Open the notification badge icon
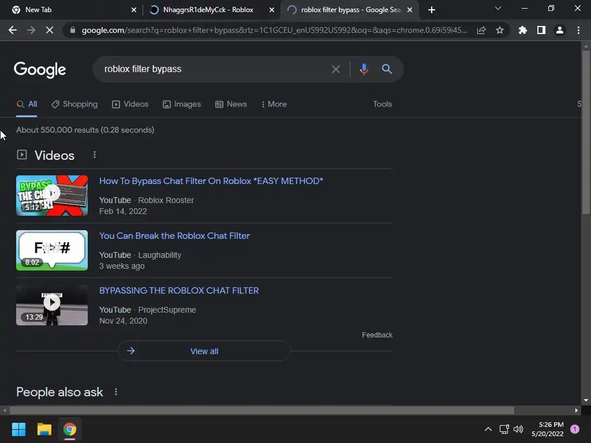 (575, 429)
